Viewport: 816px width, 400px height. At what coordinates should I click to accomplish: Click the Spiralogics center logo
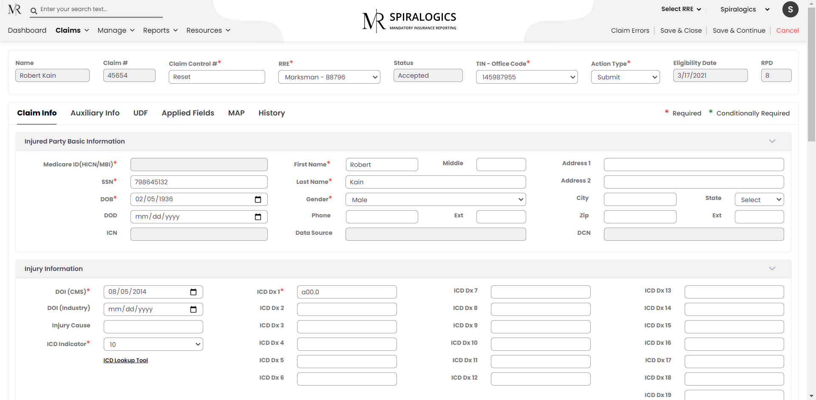point(409,21)
